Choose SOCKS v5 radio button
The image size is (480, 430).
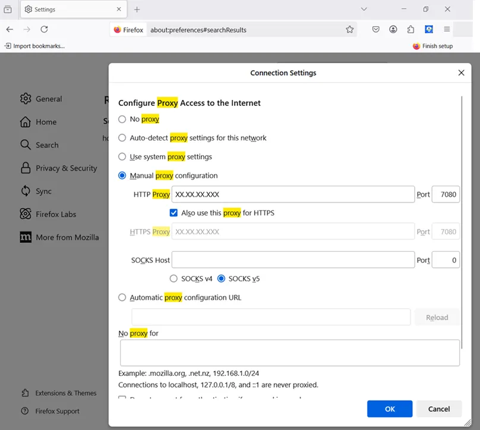pyautogui.click(x=221, y=278)
